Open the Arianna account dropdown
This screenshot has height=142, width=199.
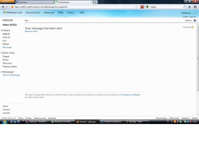pos(189,13)
